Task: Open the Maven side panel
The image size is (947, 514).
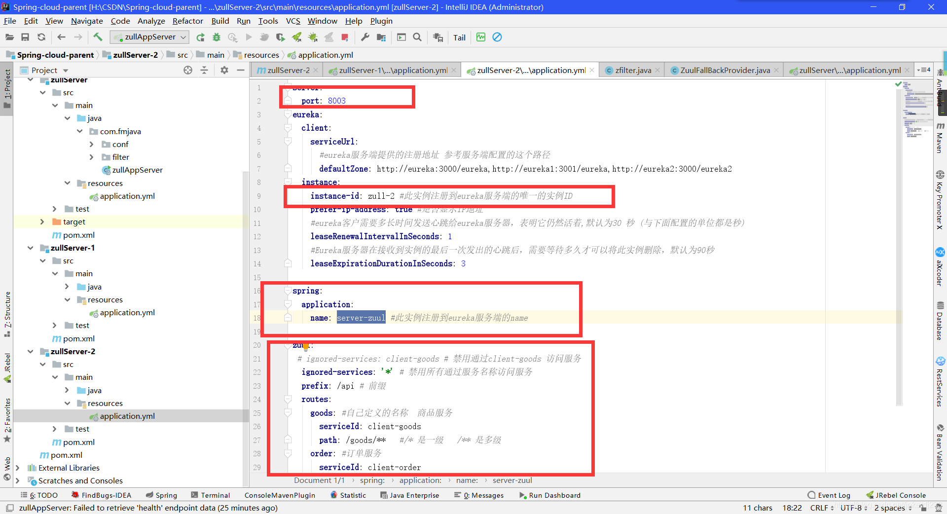Action: (940, 138)
